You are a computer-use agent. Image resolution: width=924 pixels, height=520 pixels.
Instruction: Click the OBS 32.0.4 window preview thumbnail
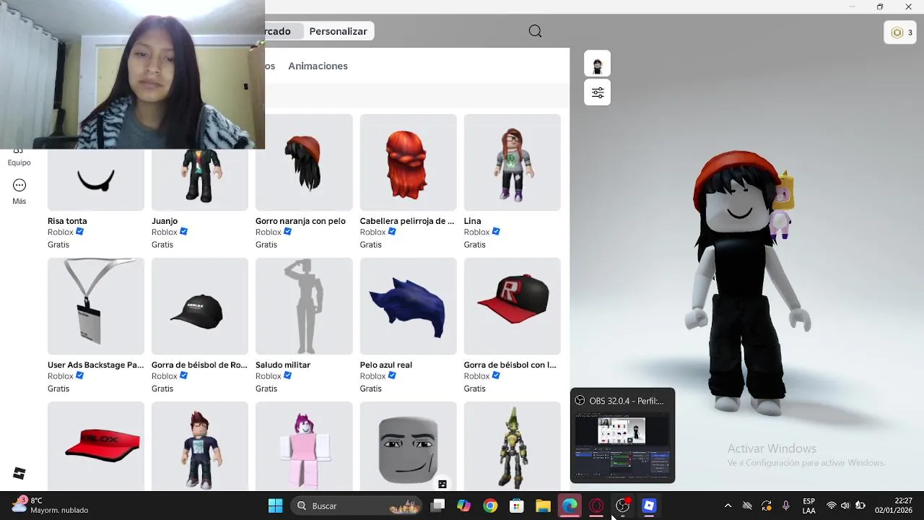(x=622, y=444)
